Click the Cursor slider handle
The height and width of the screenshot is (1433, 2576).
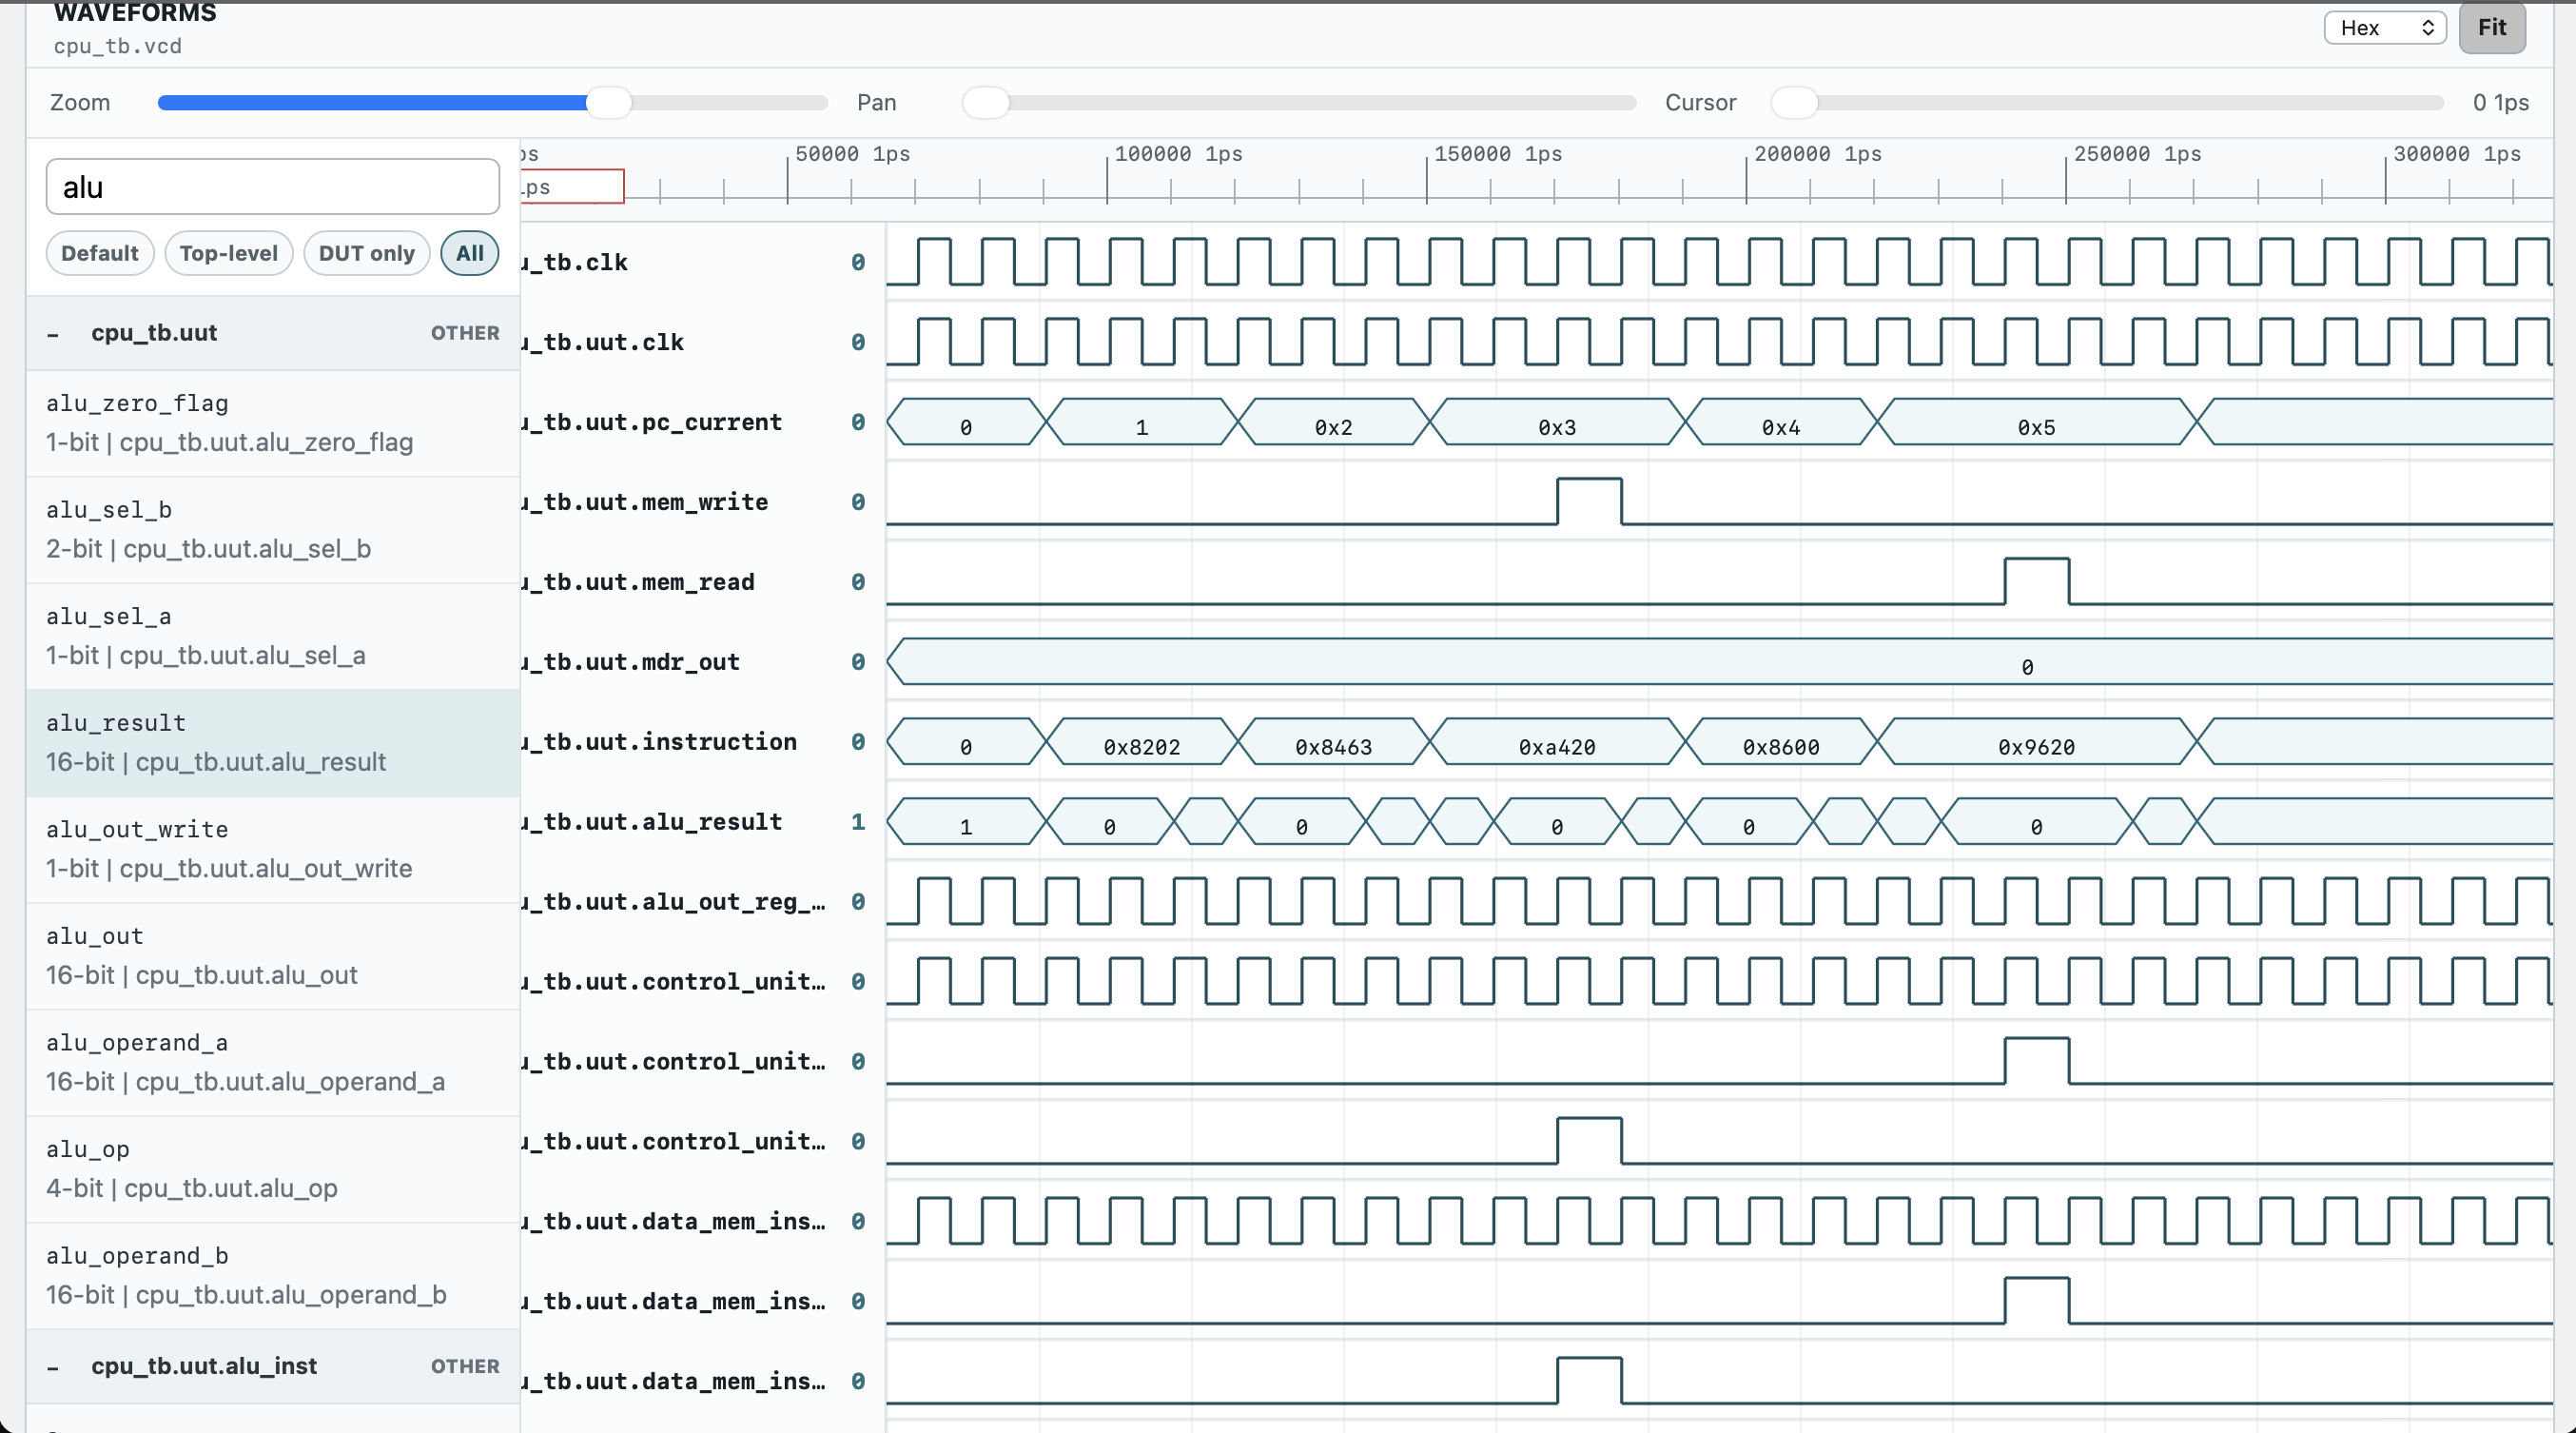click(x=1794, y=102)
